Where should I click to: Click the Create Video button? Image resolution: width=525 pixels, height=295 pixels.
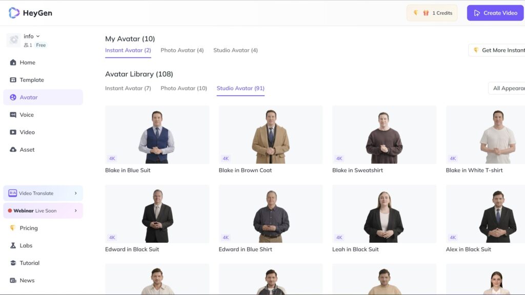click(496, 13)
